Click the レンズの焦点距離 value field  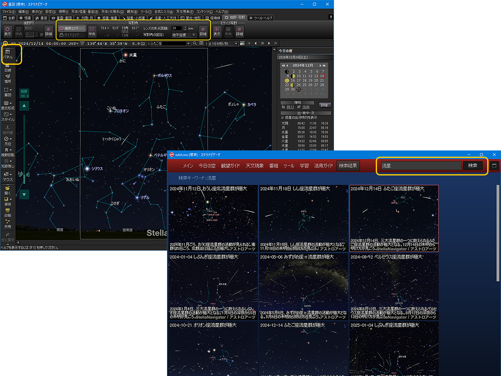coord(177,28)
